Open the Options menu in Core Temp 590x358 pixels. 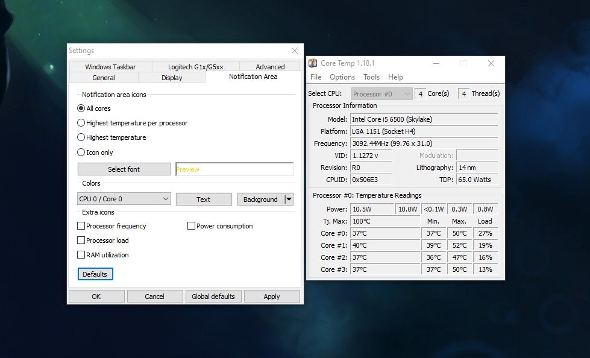(x=342, y=77)
